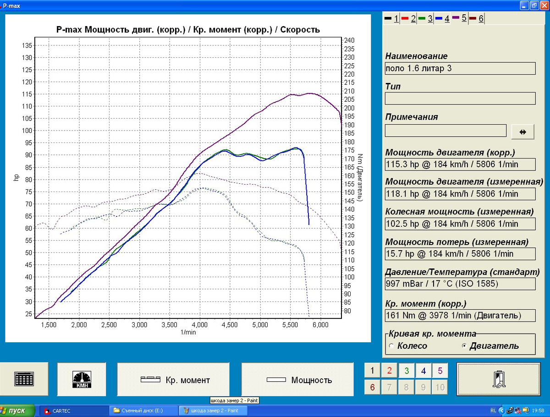Screen dimensions: 550x417
Task: Restore the P-max window size
Action: (x=534, y=5)
